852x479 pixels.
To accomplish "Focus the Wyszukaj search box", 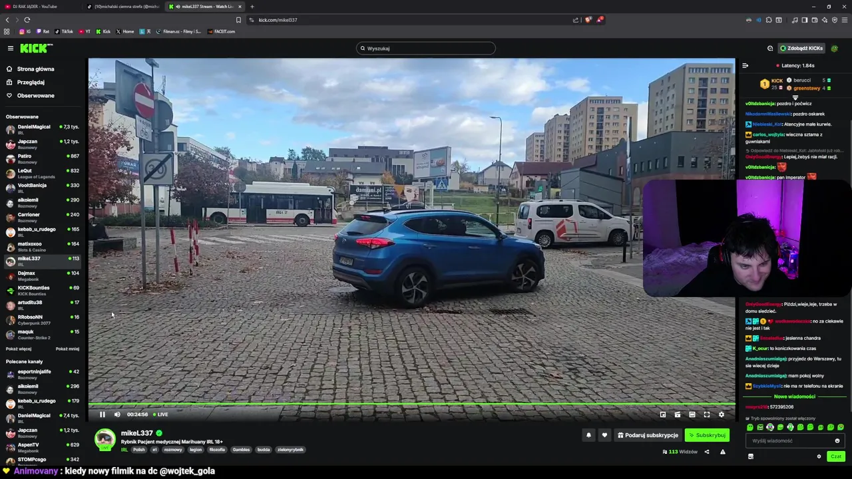I will point(426,48).
